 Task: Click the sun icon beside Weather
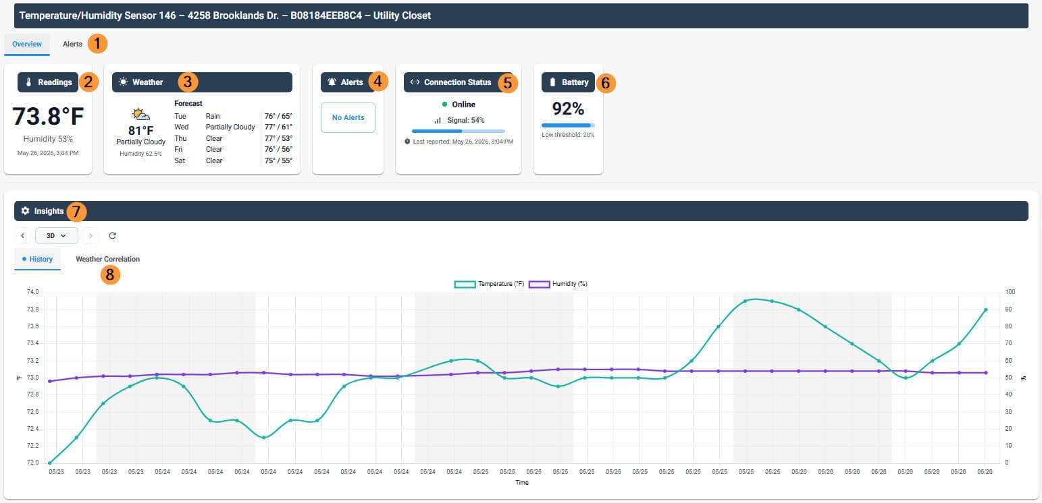[x=123, y=82]
